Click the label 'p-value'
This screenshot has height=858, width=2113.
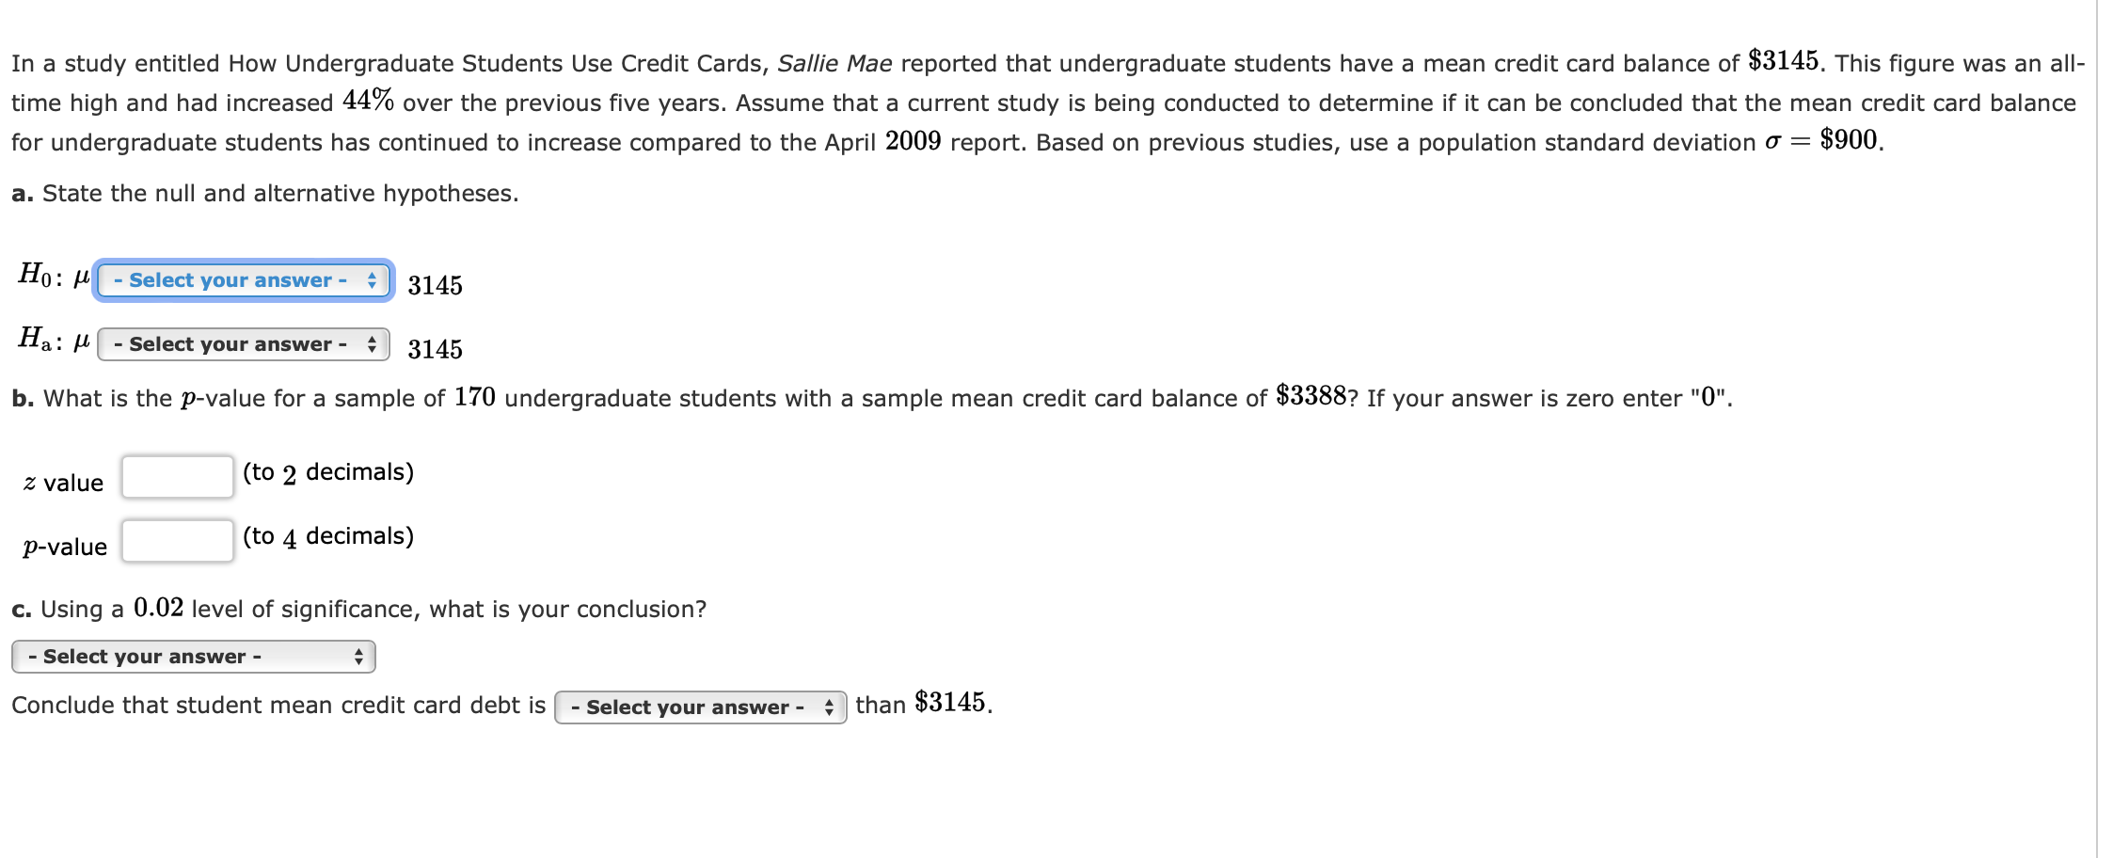[64, 546]
